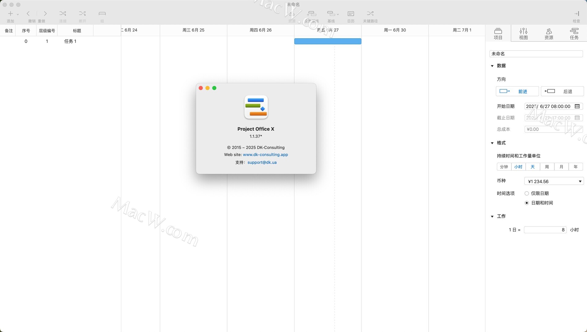The width and height of the screenshot is (587, 332).
Task: Collapse the 格式 section
Action: (x=492, y=143)
